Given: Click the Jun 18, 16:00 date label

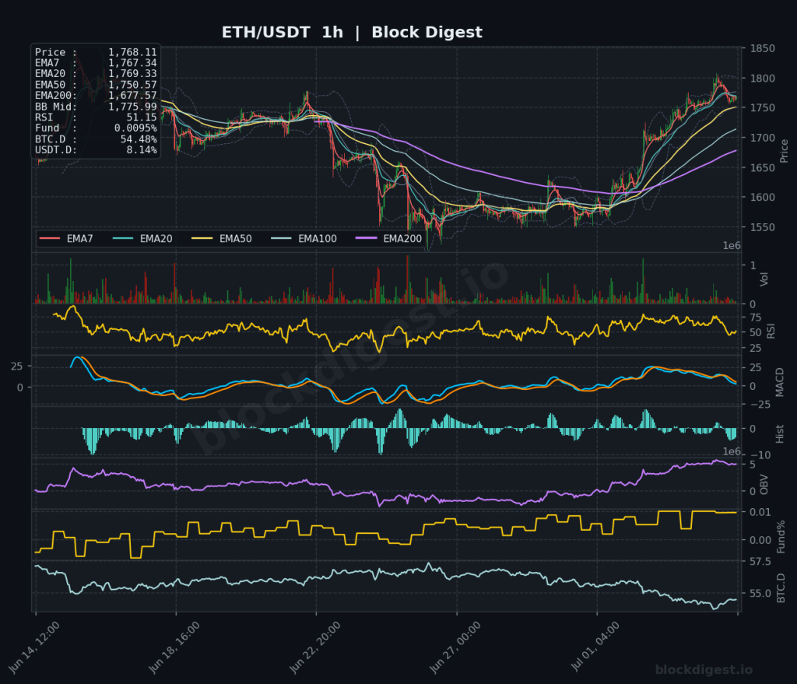Looking at the screenshot, I should [174, 648].
